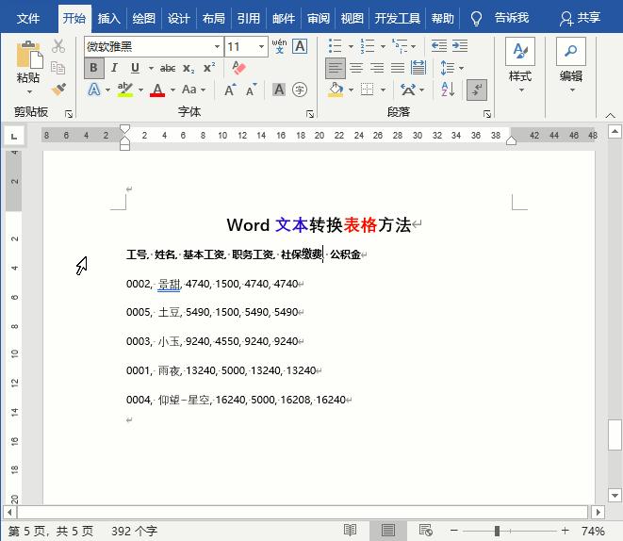This screenshot has height=541, width=623.
Task: Click the horizontal scrollbar right arrow
Action: click(598, 512)
